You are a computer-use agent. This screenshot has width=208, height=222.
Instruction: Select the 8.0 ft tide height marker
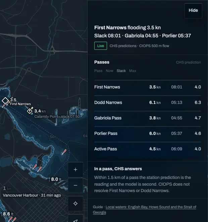[x=55, y=179]
